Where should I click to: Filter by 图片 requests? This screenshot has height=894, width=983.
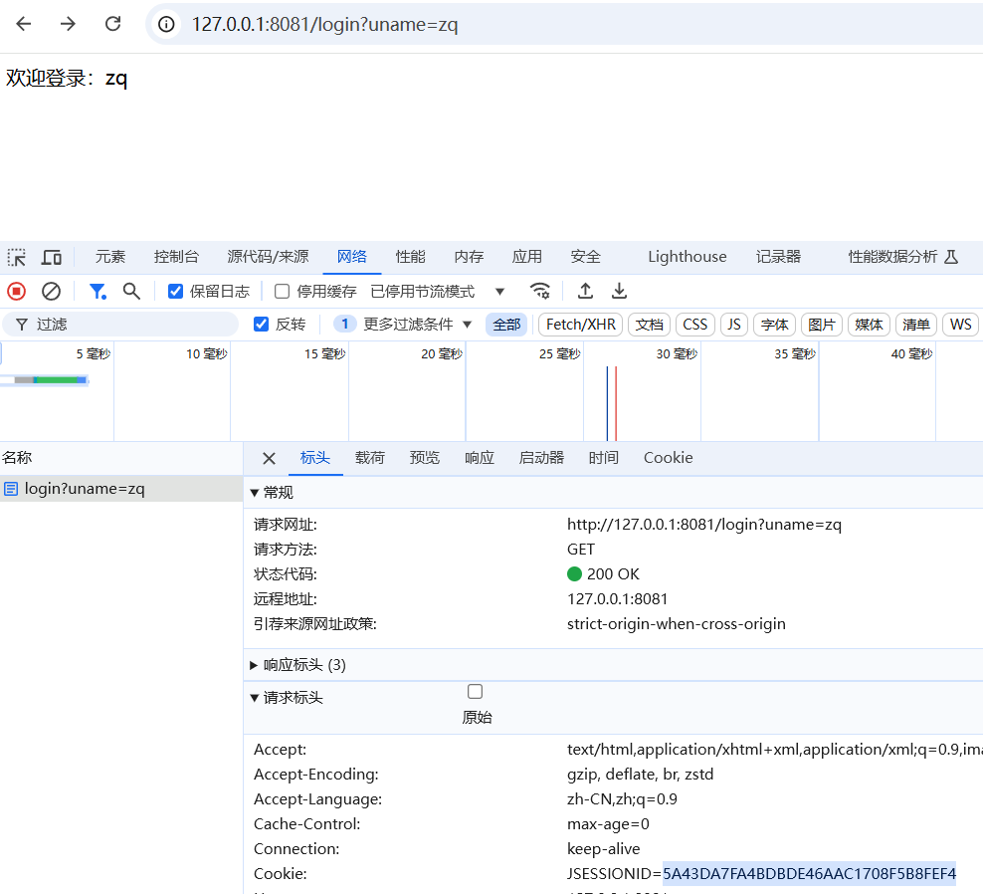click(821, 325)
